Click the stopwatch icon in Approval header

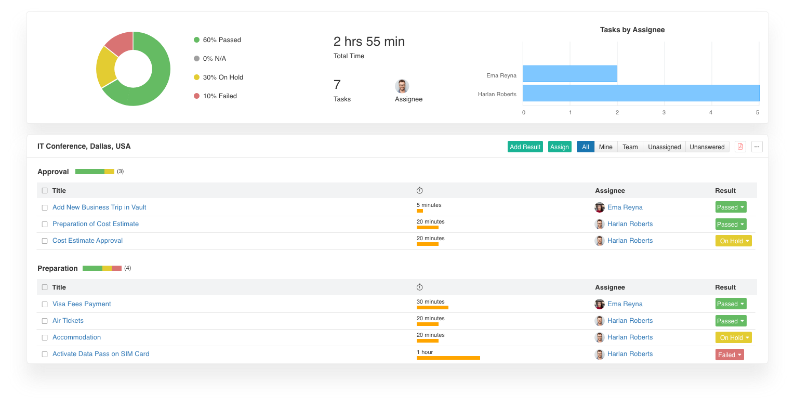point(420,191)
